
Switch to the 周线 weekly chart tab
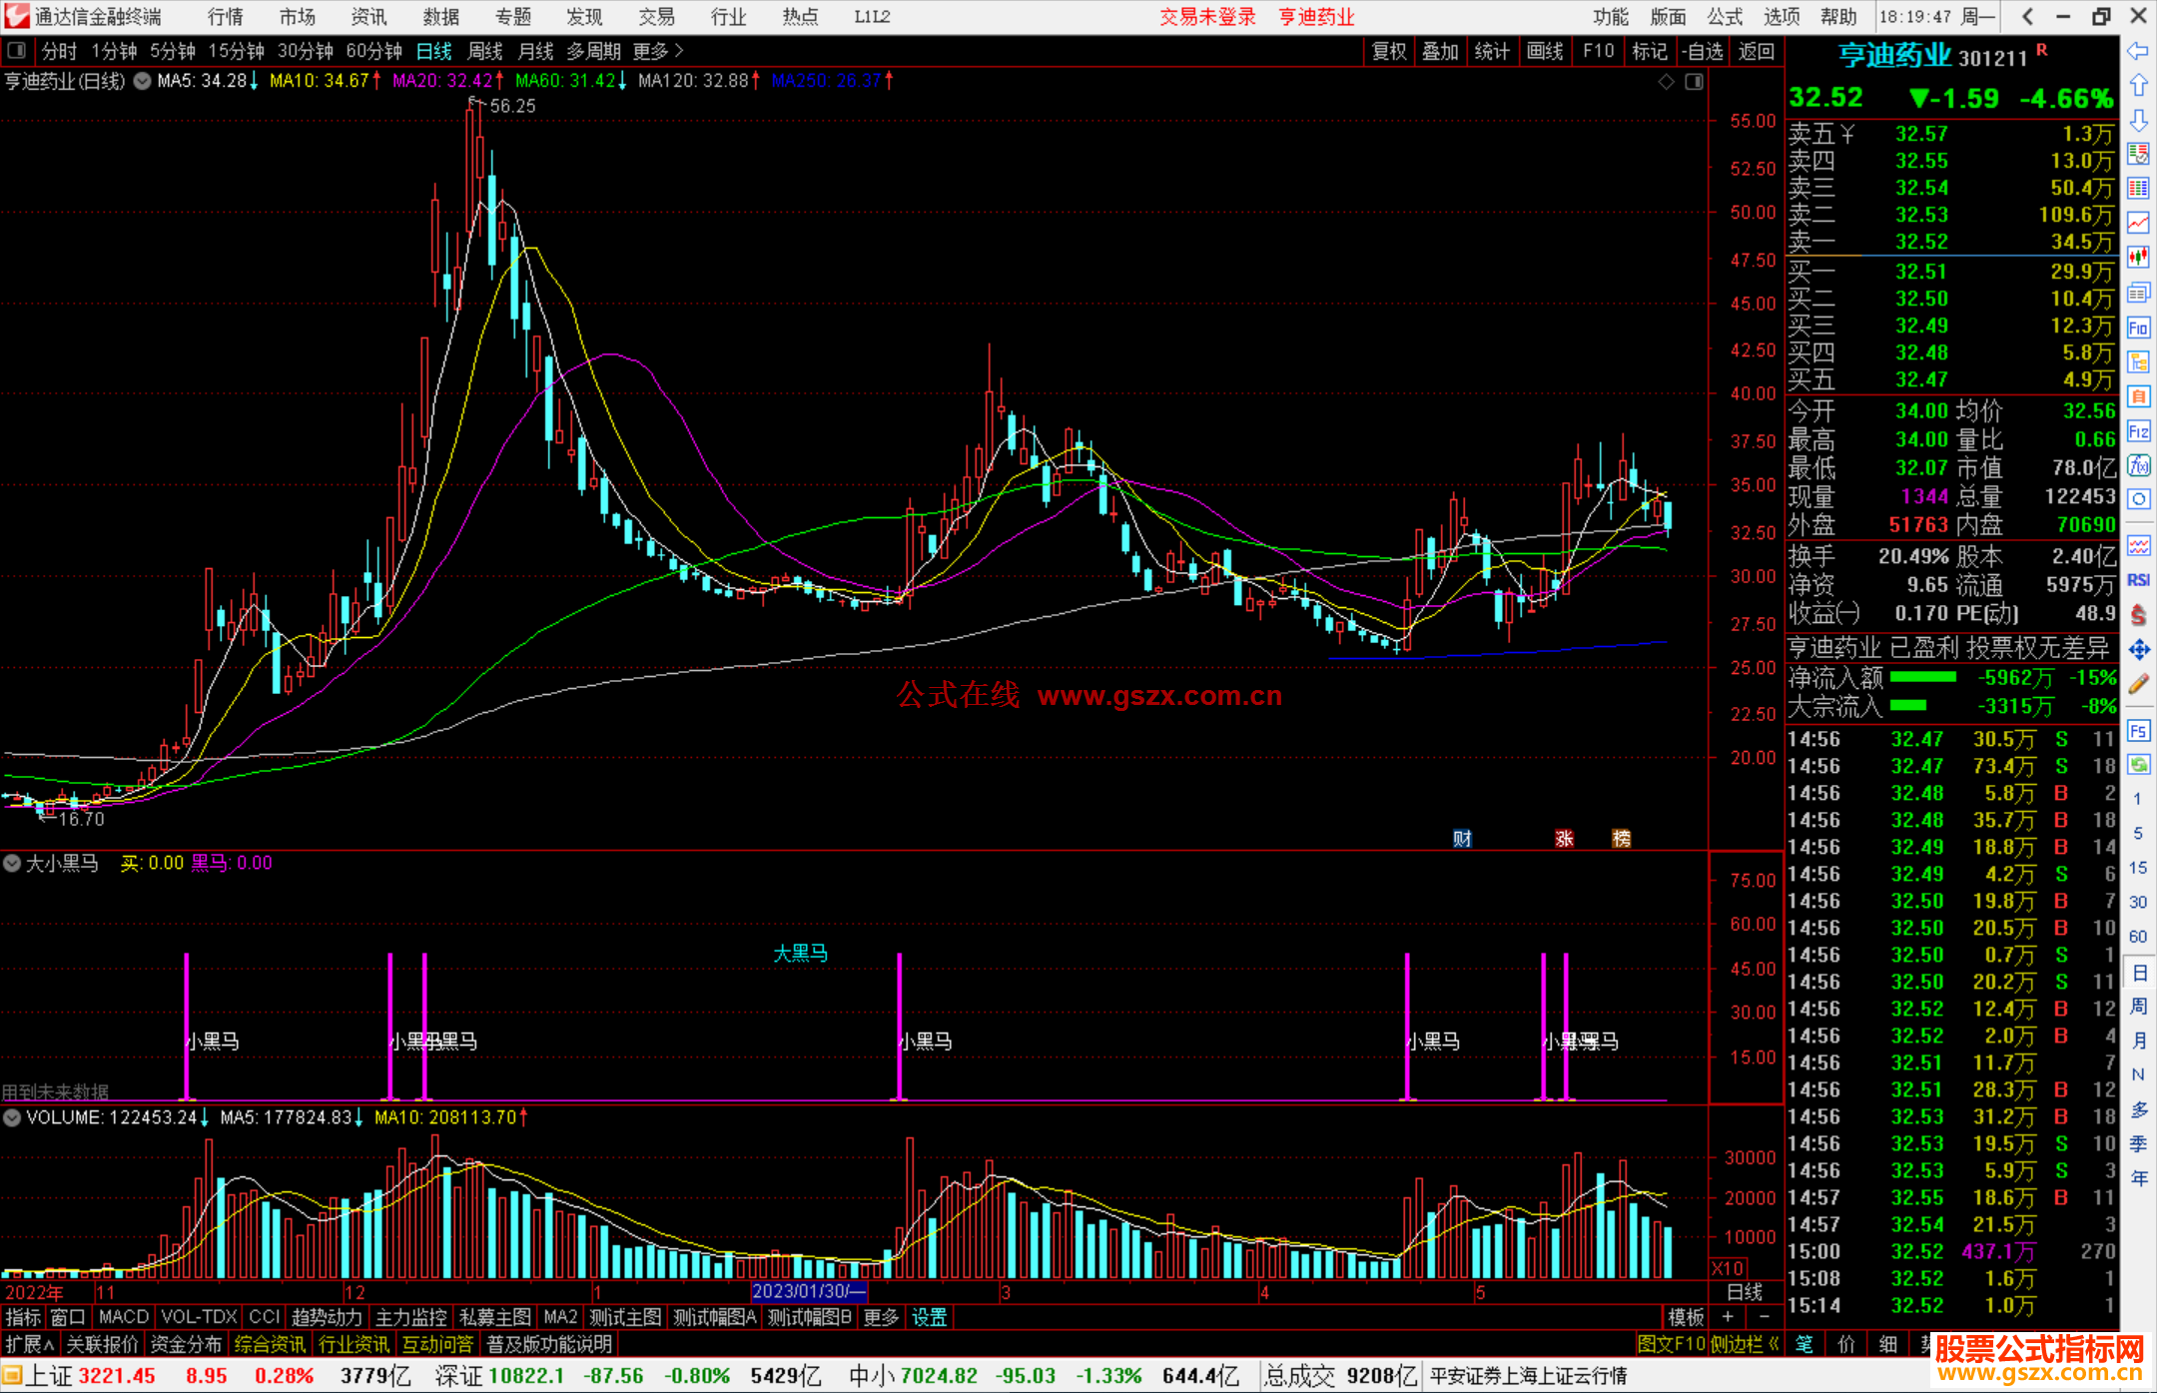(485, 51)
